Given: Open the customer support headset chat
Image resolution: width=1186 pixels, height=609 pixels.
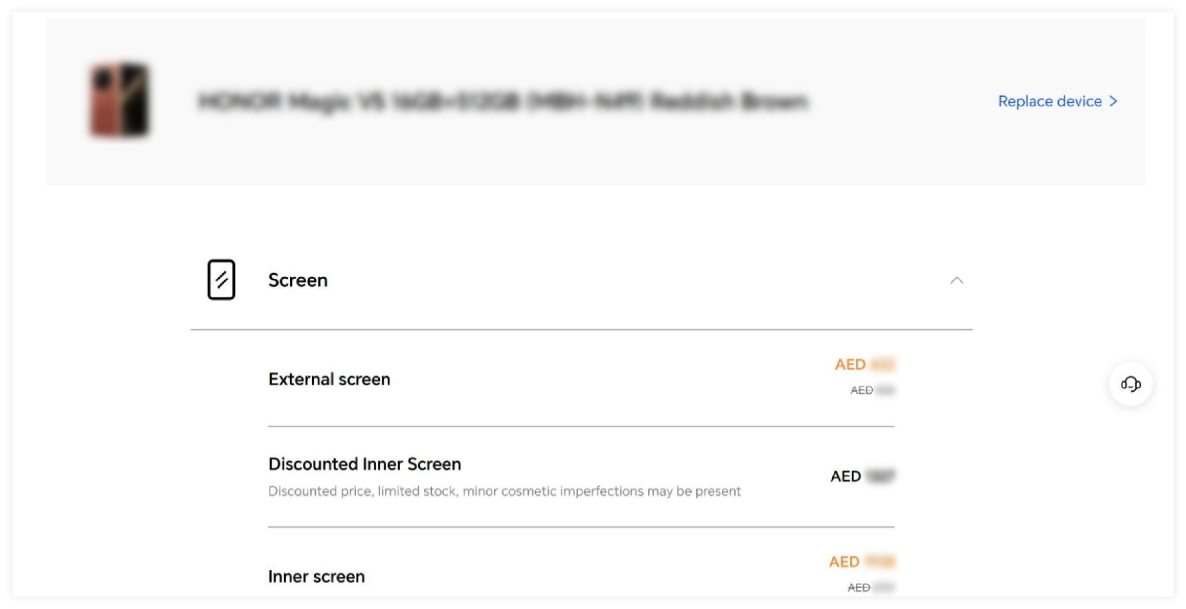Looking at the screenshot, I should 1130,384.
